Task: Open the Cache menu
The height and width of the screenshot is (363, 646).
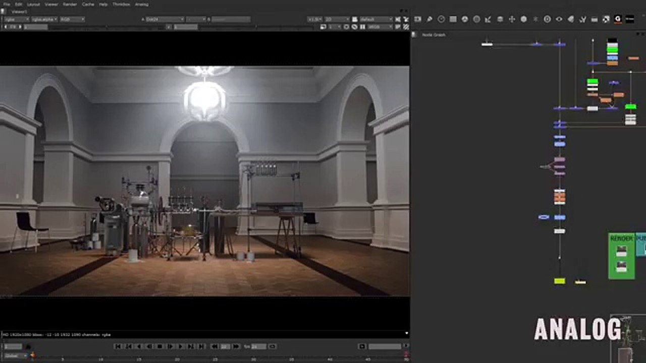Action: pos(88,4)
